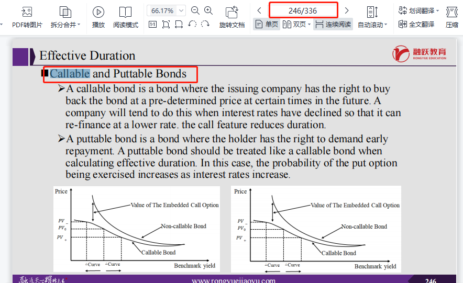Go to the previous page

click(259, 10)
